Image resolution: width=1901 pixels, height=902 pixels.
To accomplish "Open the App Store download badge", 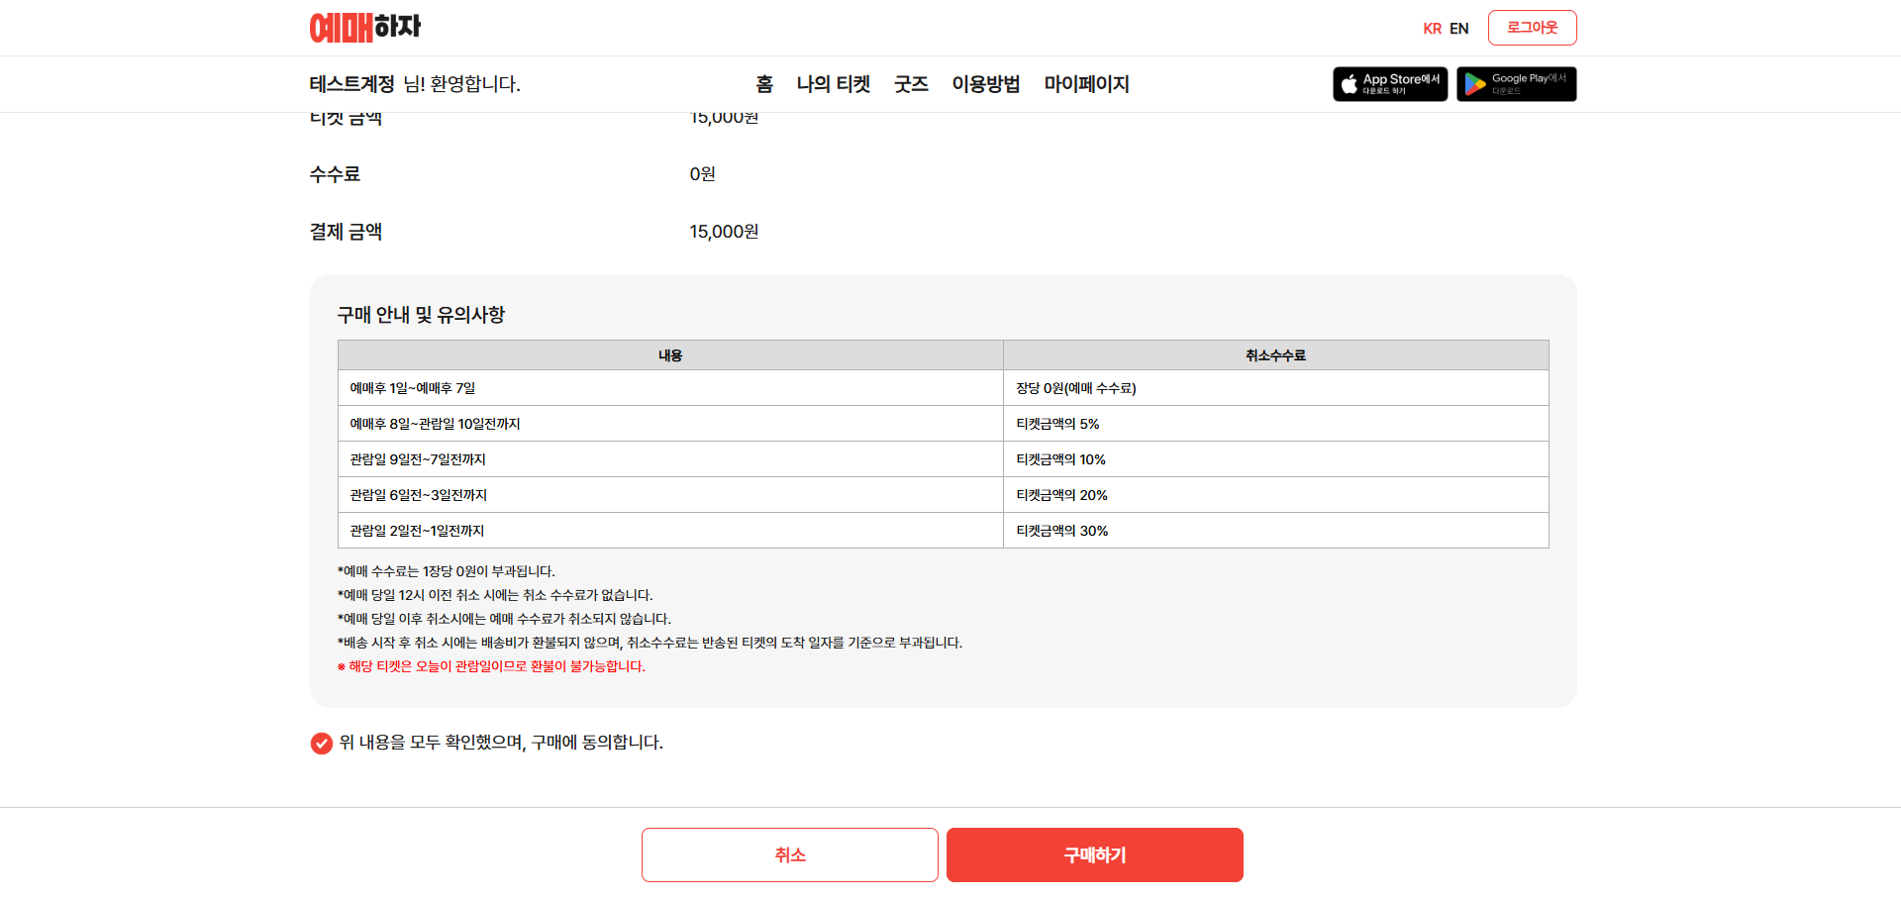I will [1390, 84].
